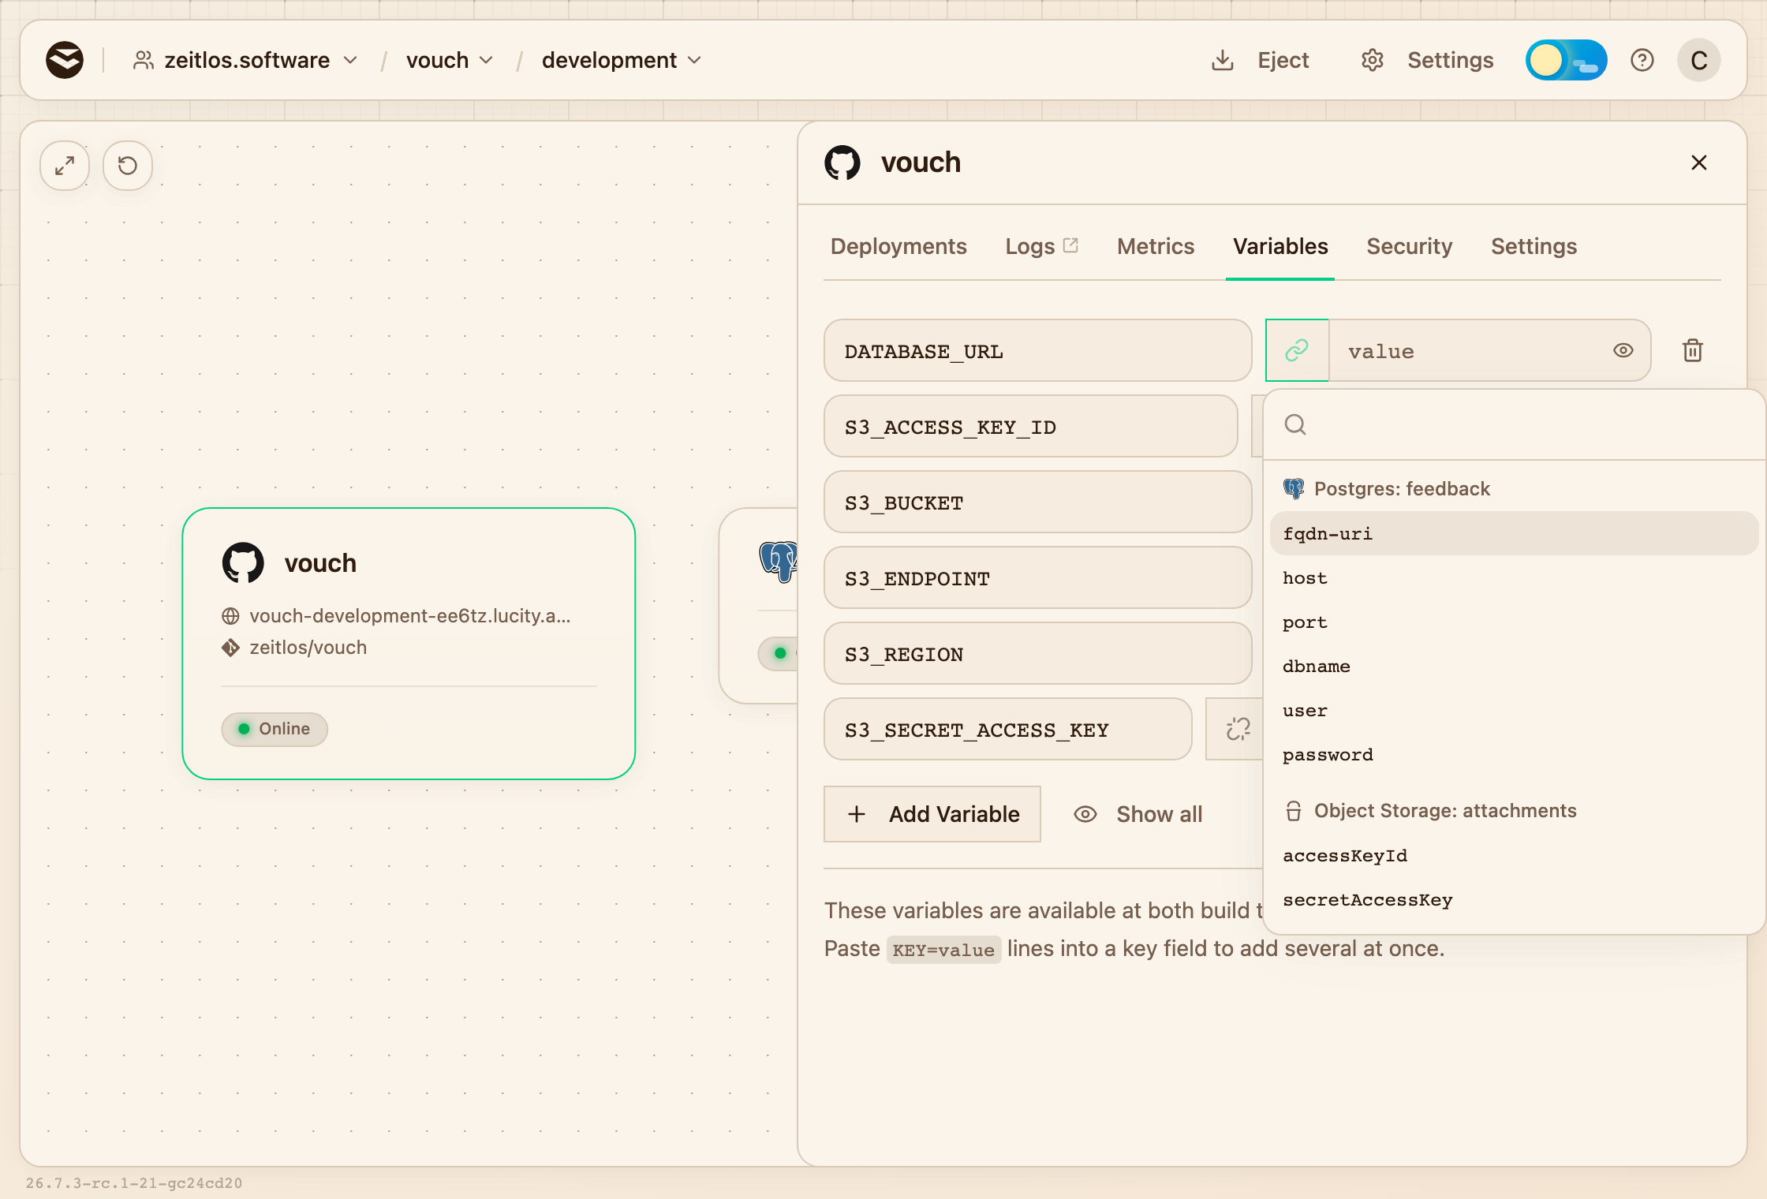Viewport: 1767px width, 1199px height.
Task: Open the zeitlos.software organization dropdown
Action: tap(245, 60)
